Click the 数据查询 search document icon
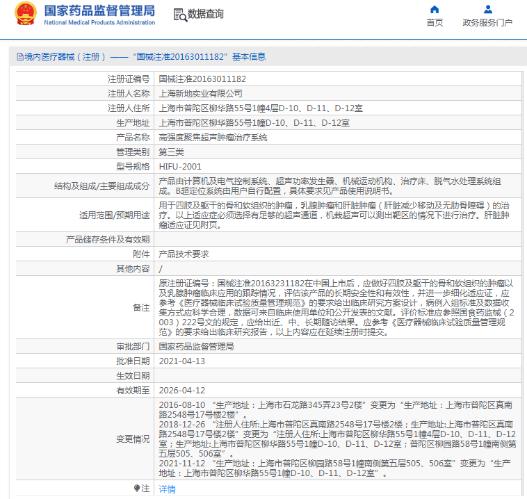Image resolution: width=527 pixels, height=499 pixels. (179, 14)
